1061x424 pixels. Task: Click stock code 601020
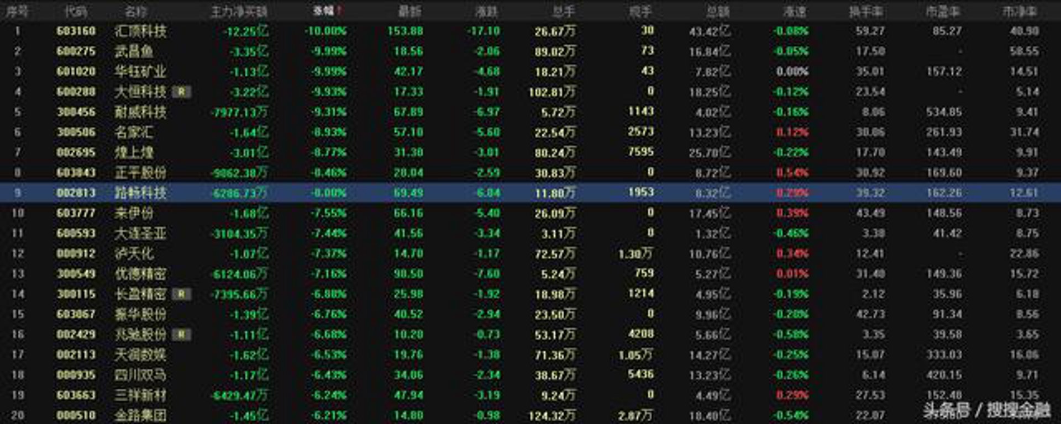(76, 72)
